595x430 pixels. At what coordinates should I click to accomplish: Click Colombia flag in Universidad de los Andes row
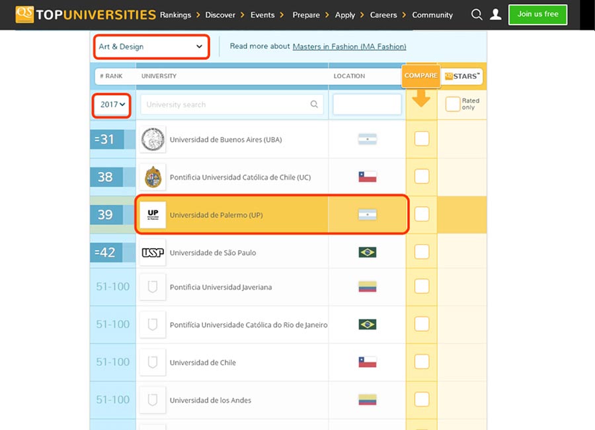368,400
